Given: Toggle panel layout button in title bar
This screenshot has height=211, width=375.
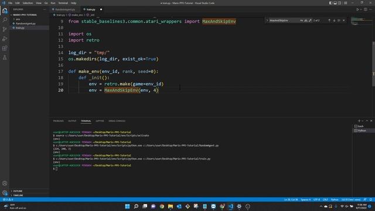Looking at the screenshot, I should (x=335, y=3).
